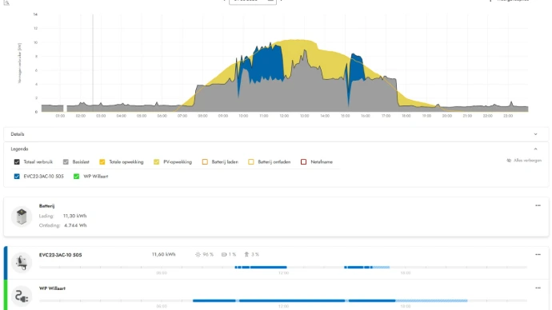Collapse the Legenda section chevron
This screenshot has height=310, width=552.
point(535,149)
